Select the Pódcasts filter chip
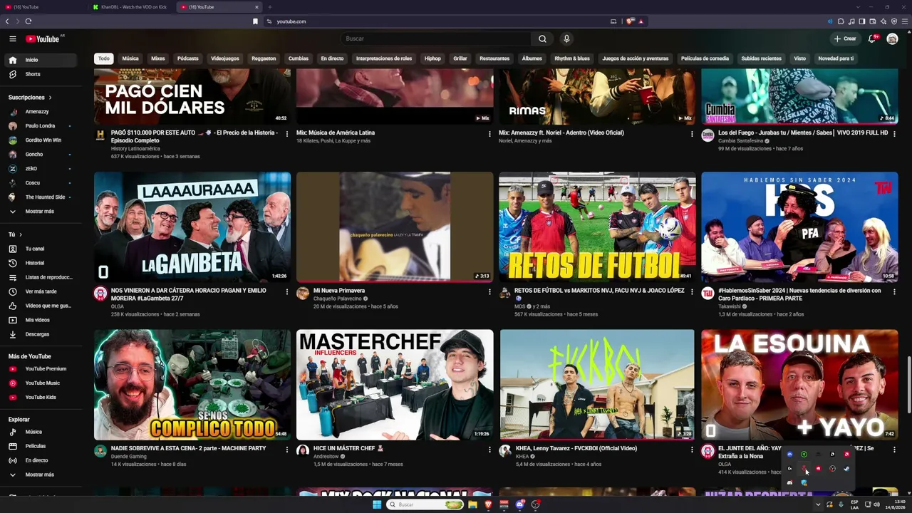This screenshot has height=513, width=912. (x=188, y=58)
